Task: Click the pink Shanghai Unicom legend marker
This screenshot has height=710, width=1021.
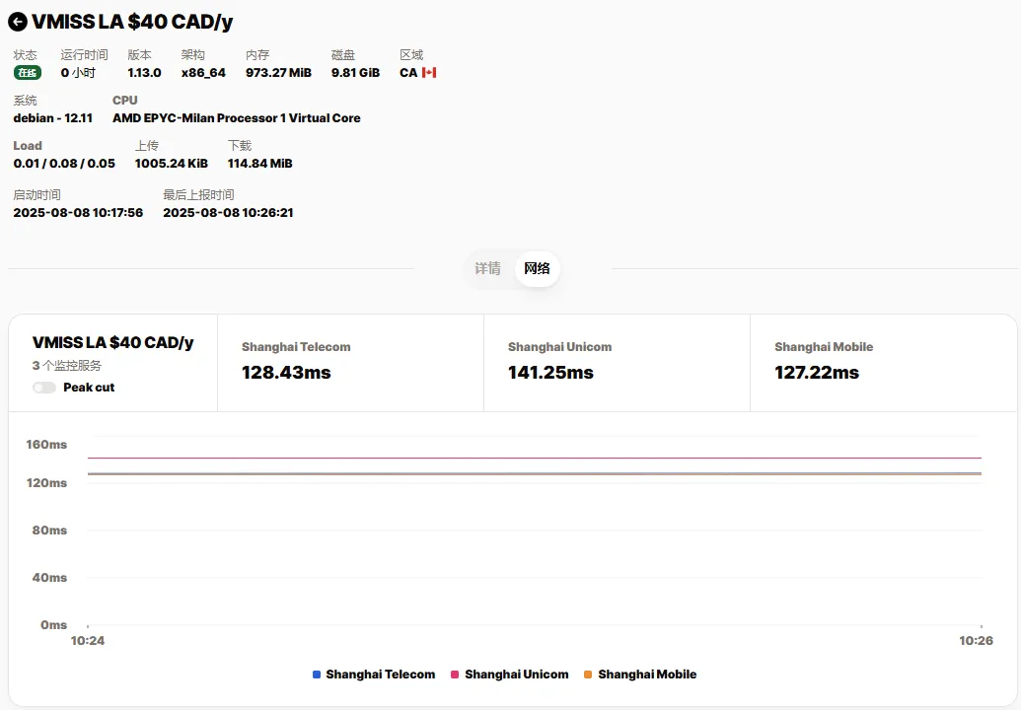Action: [x=455, y=674]
